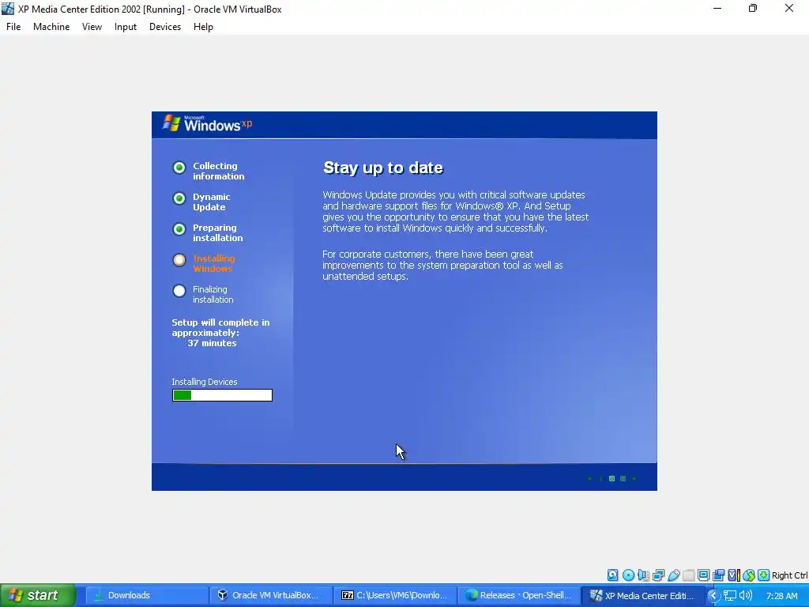Click the audio status icon in VirtualBox

coord(643,575)
